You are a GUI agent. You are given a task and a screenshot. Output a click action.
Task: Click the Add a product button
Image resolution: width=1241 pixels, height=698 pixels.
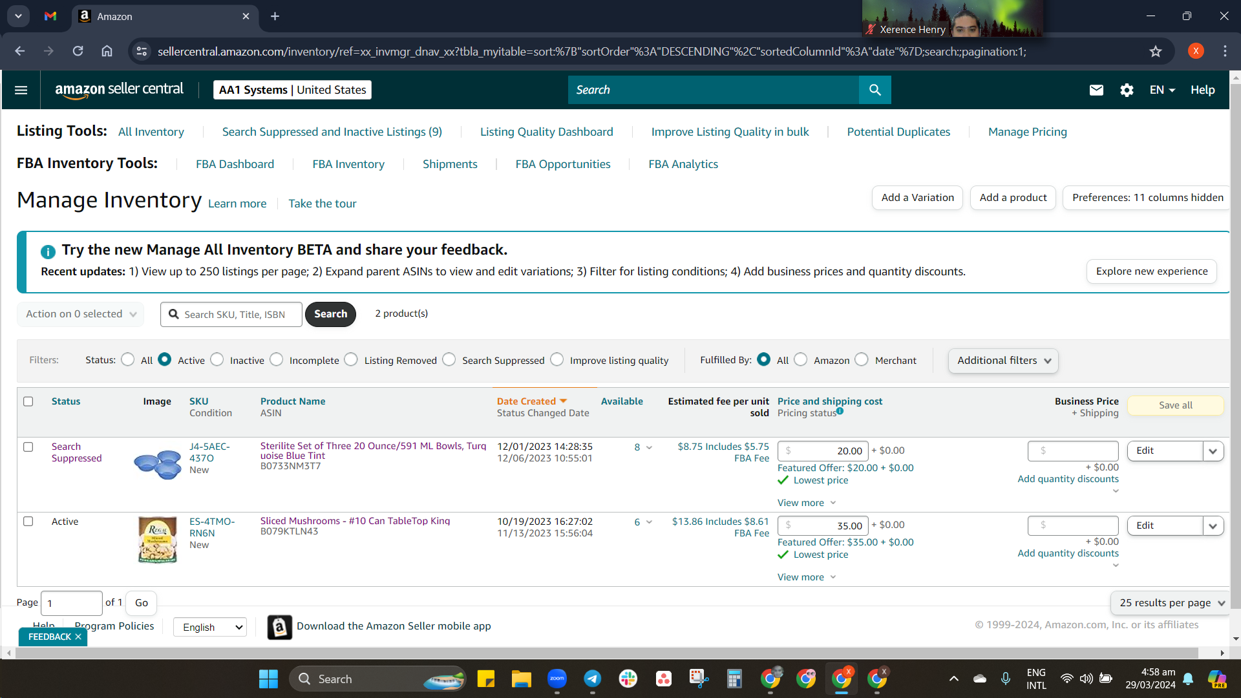tap(1013, 198)
